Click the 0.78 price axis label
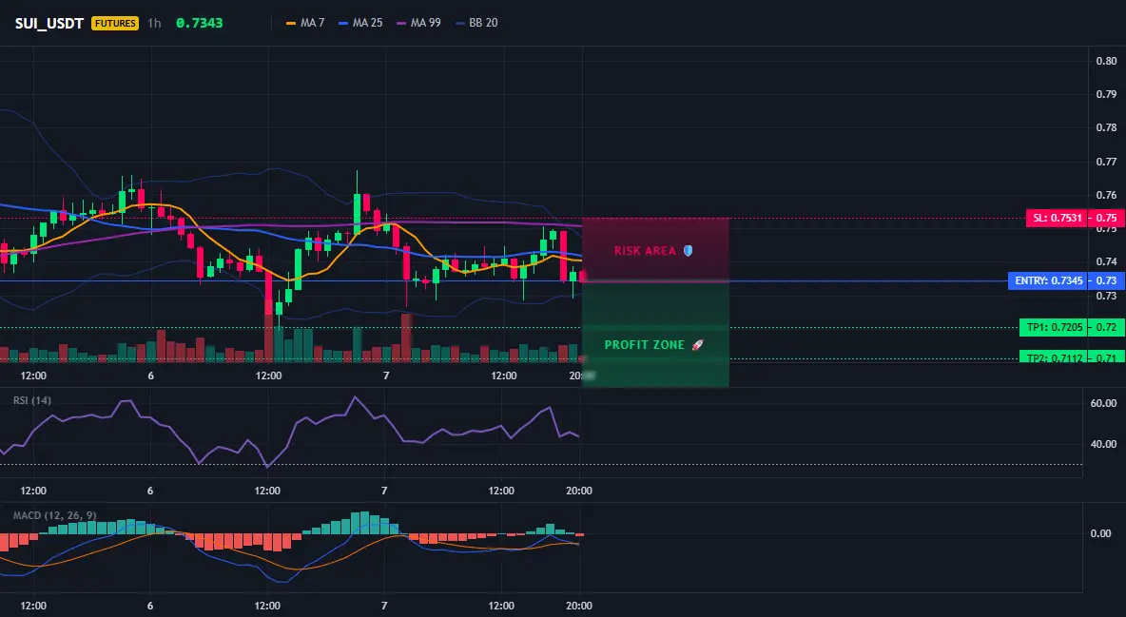 pyautogui.click(x=1106, y=127)
